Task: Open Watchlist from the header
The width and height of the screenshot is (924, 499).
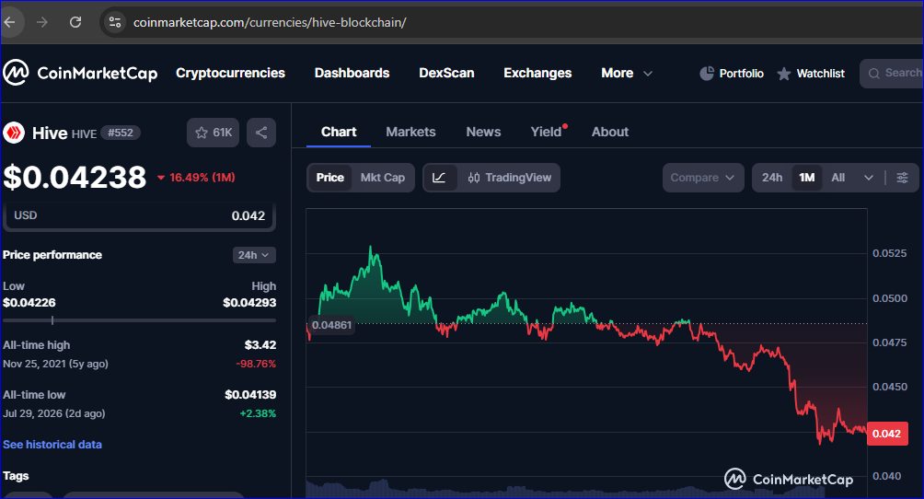Action: click(x=811, y=74)
